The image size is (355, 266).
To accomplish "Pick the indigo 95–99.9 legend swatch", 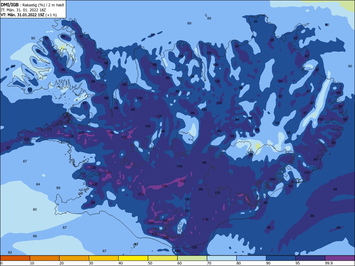I will (x=310, y=258).
